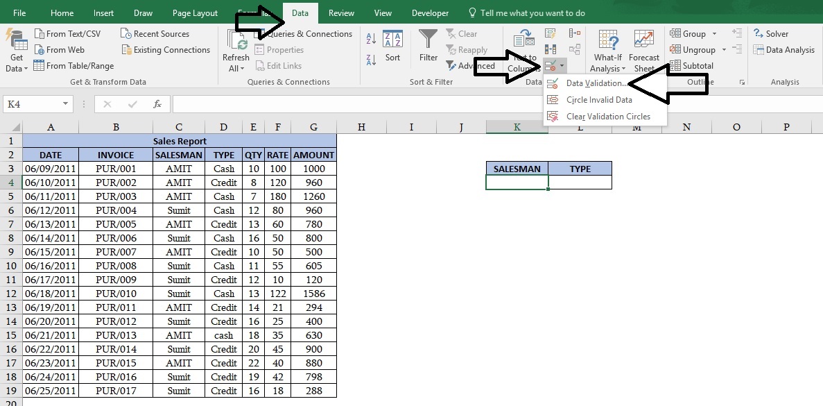
Task: Click the Refresh All icon
Action: (x=236, y=40)
